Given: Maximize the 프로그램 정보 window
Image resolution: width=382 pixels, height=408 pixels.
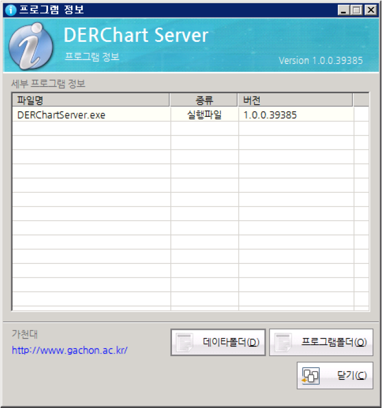Looking at the screenshot, I should 356,10.
